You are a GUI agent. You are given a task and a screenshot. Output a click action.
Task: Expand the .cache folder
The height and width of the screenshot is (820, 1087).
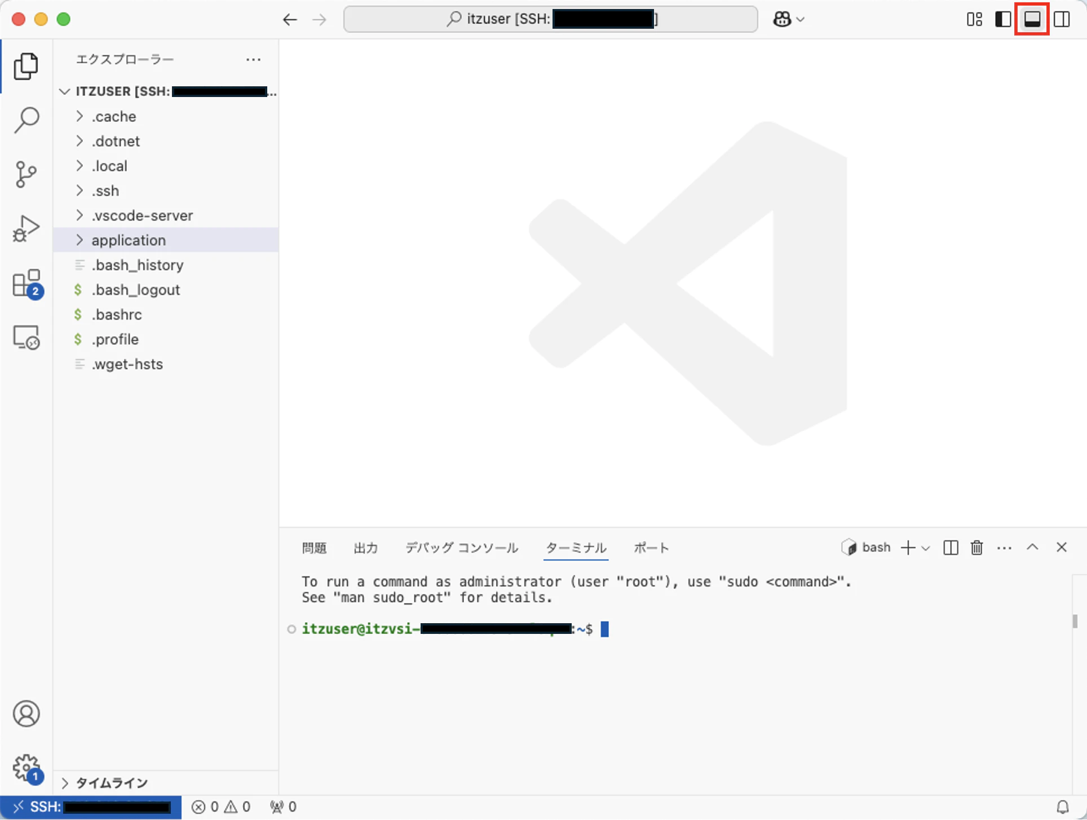coord(166,116)
